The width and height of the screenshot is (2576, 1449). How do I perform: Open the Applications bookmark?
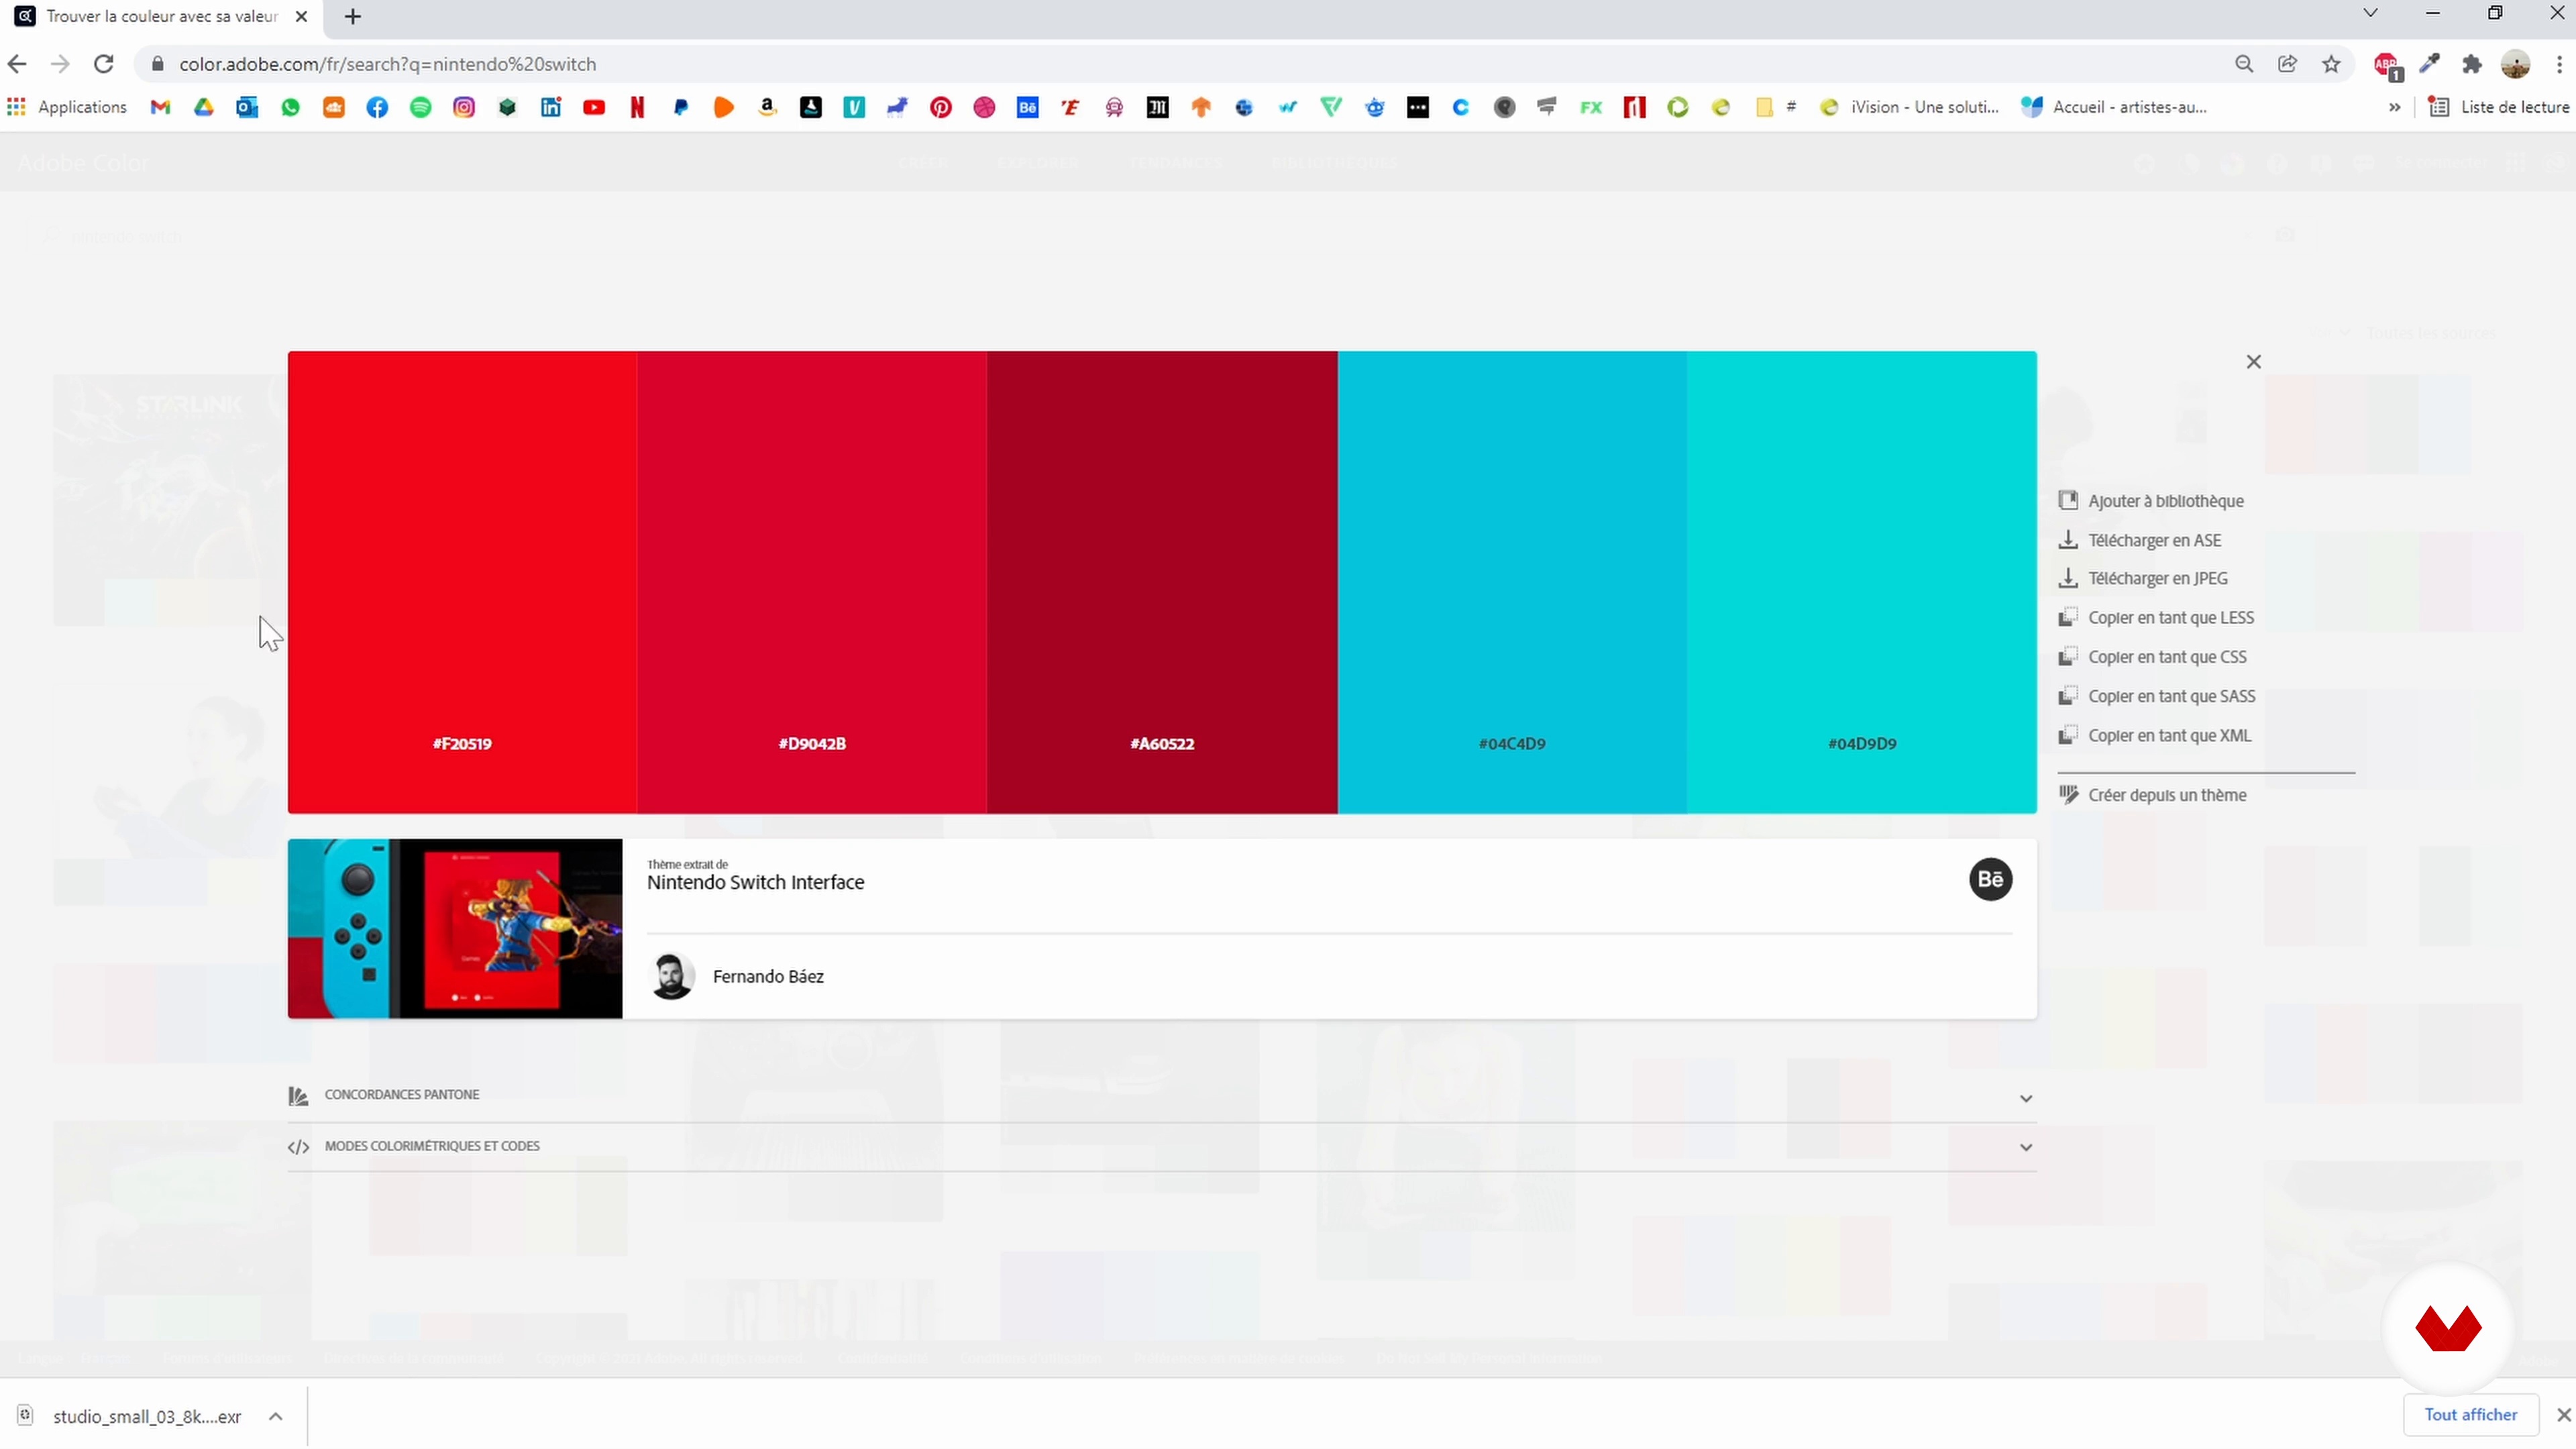click(x=67, y=107)
